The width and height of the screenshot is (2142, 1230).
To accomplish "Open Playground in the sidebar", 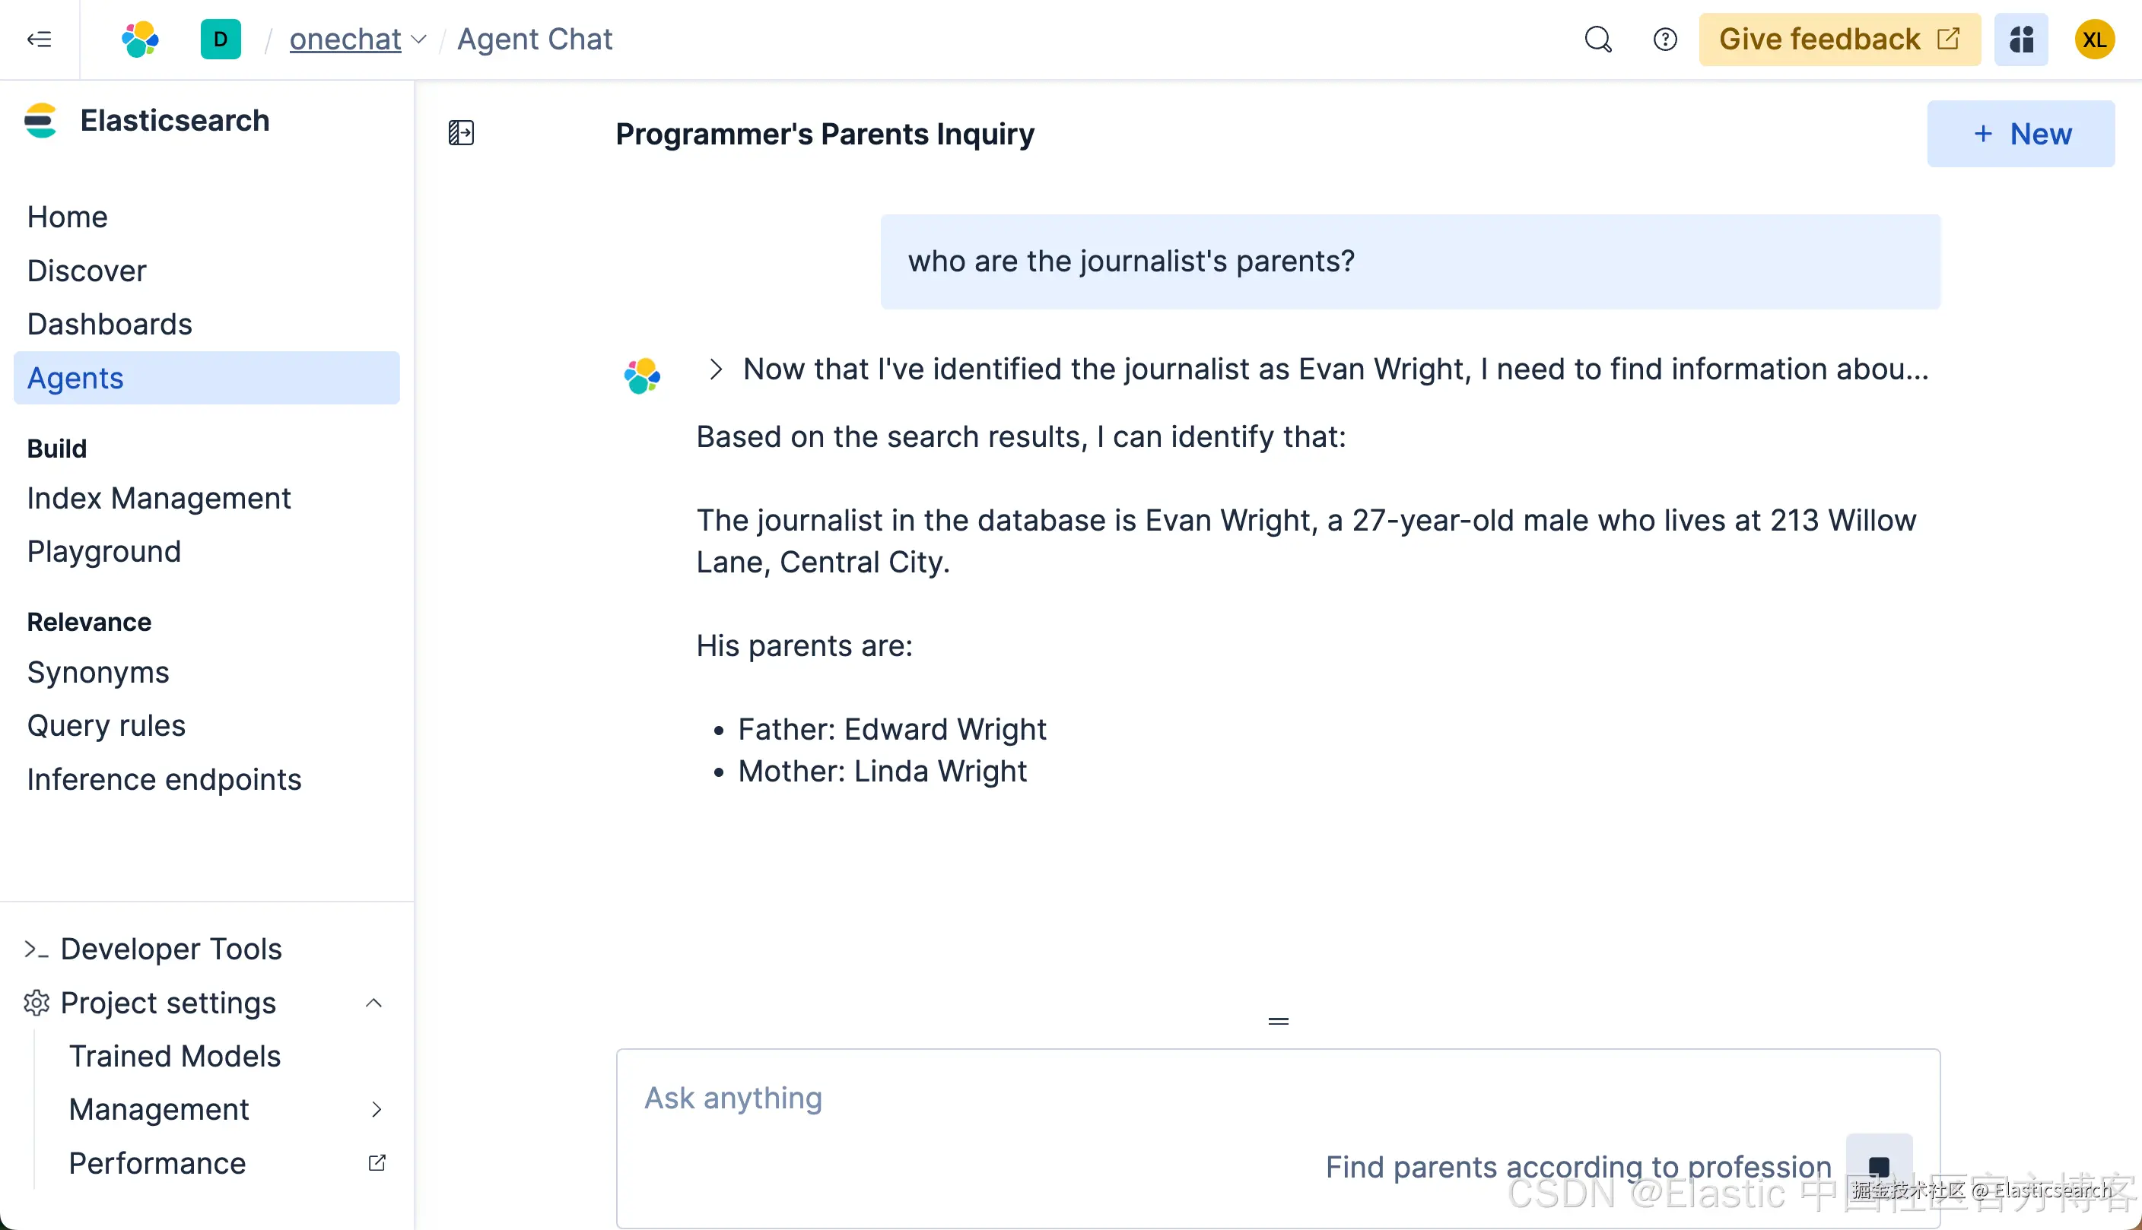I will [x=104, y=552].
